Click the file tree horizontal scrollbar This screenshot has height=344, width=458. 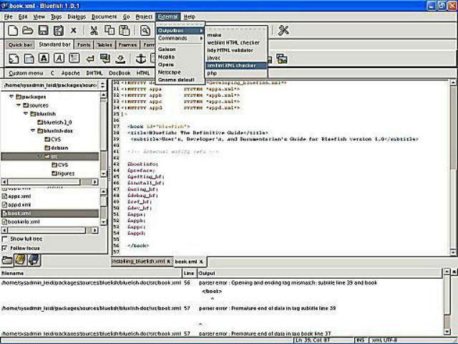50,182
